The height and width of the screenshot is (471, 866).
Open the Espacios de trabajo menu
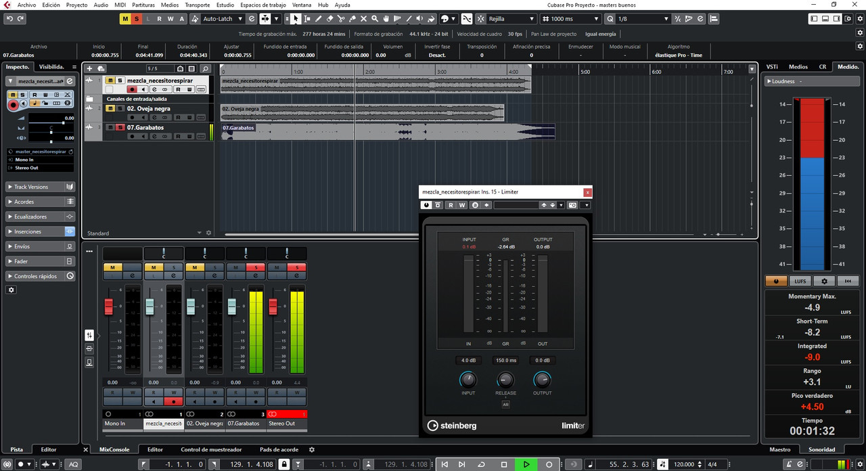[263, 5]
